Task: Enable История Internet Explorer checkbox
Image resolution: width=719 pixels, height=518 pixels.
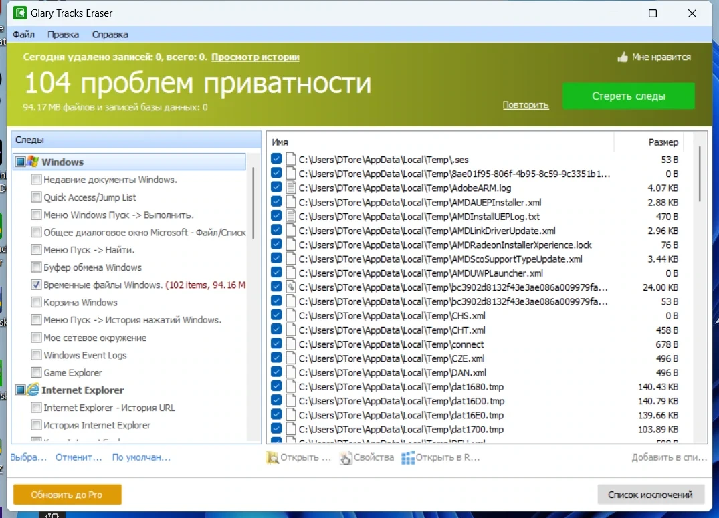Action: pos(36,425)
